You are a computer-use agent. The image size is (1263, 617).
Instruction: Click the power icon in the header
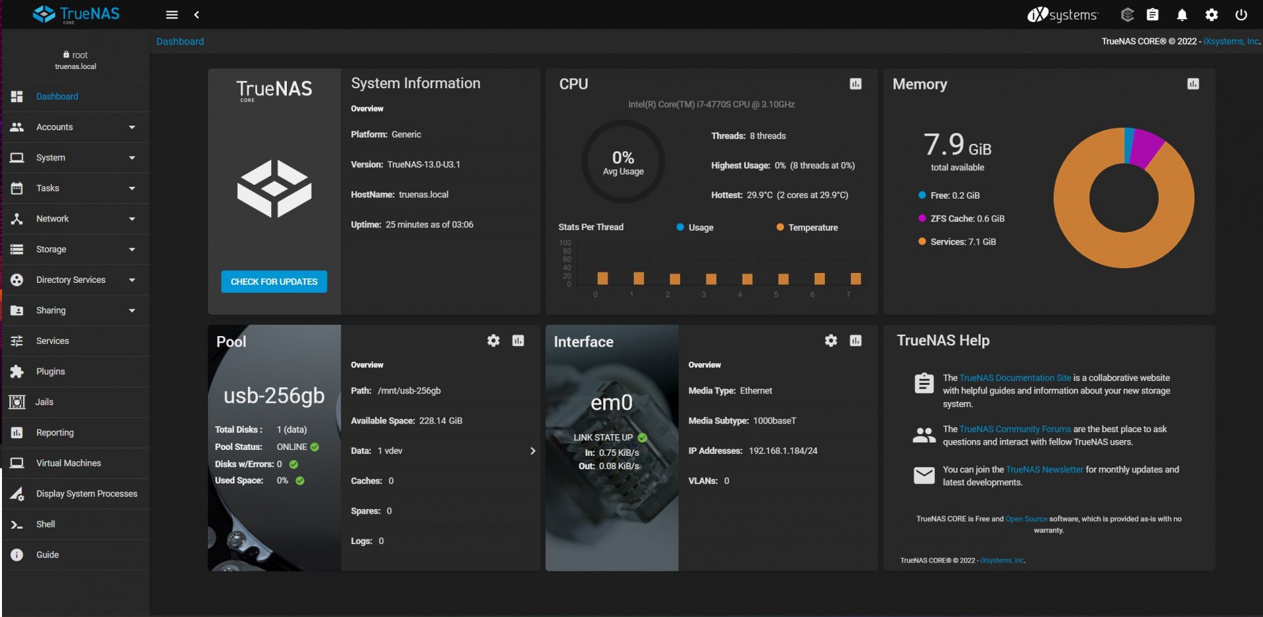coord(1241,14)
